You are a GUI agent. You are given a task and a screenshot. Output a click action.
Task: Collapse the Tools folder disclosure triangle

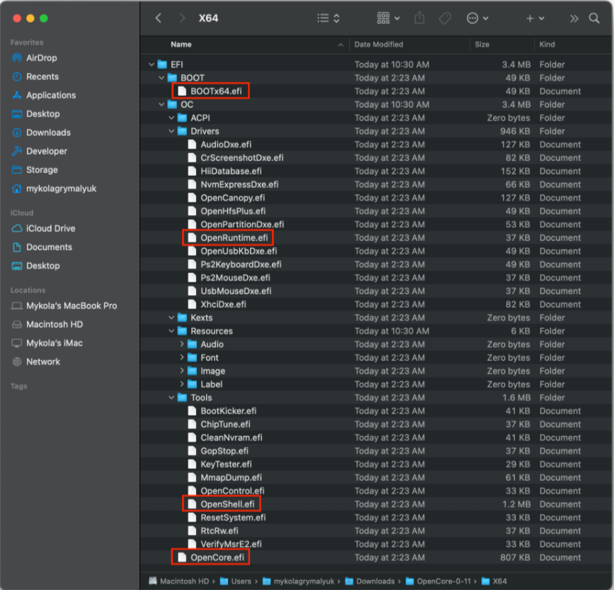(172, 398)
